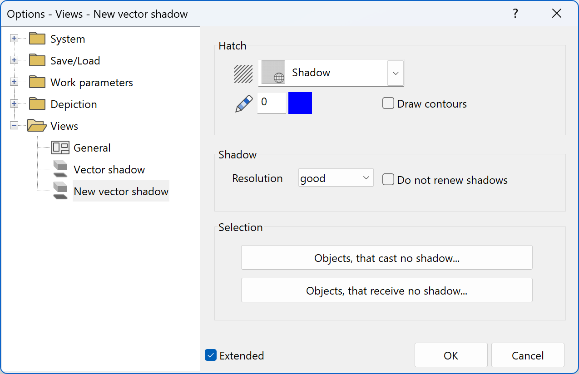Screen dimensions: 579x374
Task: Click Objects, that cast no shadow
Action: pos(386,257)
